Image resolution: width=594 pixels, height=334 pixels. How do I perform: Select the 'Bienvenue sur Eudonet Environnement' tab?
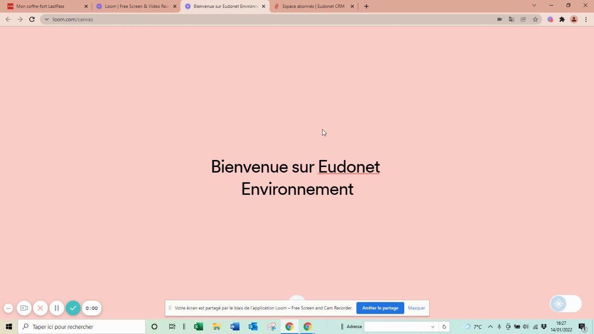(x=225, y=6)
